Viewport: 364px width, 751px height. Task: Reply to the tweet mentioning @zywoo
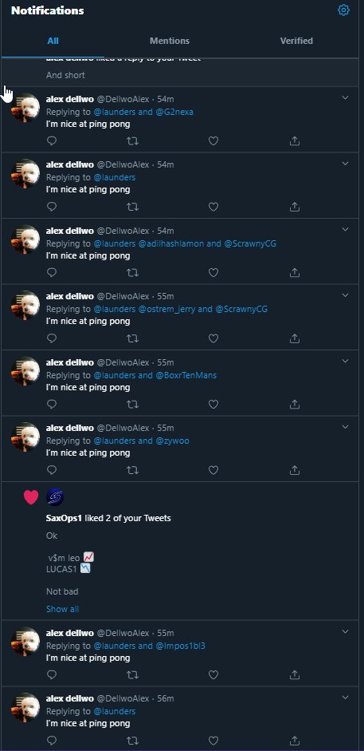point(52,470)
